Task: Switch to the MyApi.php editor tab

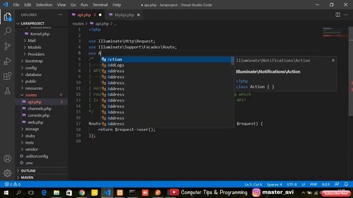Action: 124,15
